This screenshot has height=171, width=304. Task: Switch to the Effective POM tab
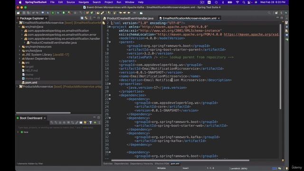[x=162, y=163]
